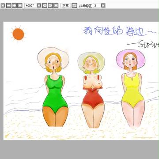159x159 pixels.
Task: Click the +000° rotation angle field
Action: point(30,6)
